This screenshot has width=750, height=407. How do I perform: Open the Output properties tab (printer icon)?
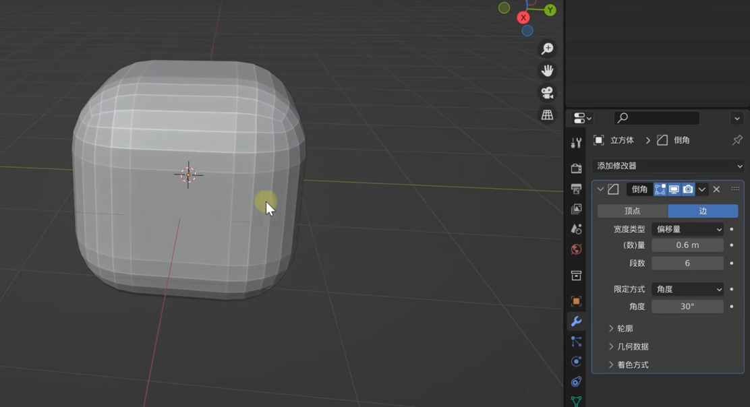pyautogui.click(x=577, y=189)
